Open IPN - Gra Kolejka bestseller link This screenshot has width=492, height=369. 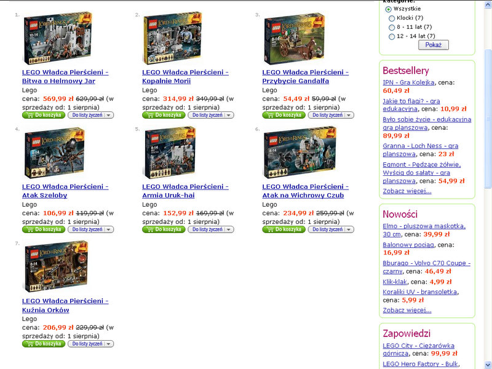click(408, 82)
